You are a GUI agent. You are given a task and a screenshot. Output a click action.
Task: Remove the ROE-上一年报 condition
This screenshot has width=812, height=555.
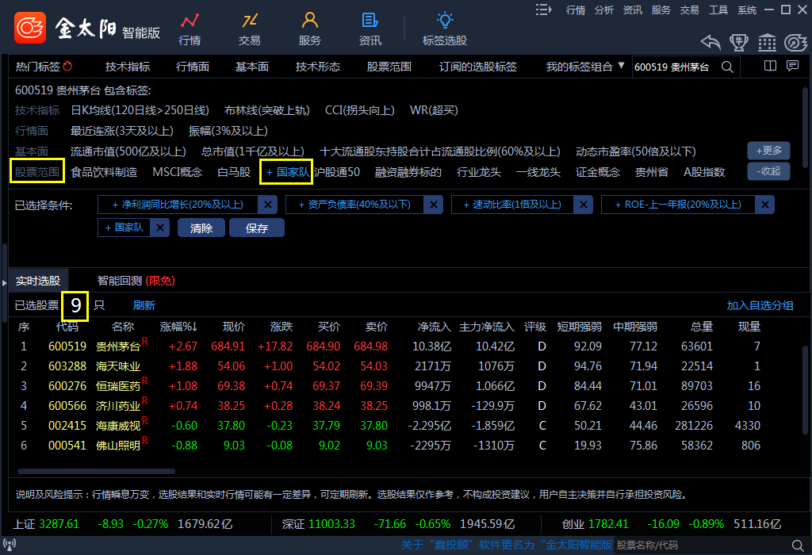point(765,205)
